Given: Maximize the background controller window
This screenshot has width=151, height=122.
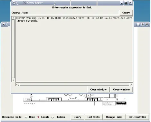Looking at the screenshot, I should (143, 24).
